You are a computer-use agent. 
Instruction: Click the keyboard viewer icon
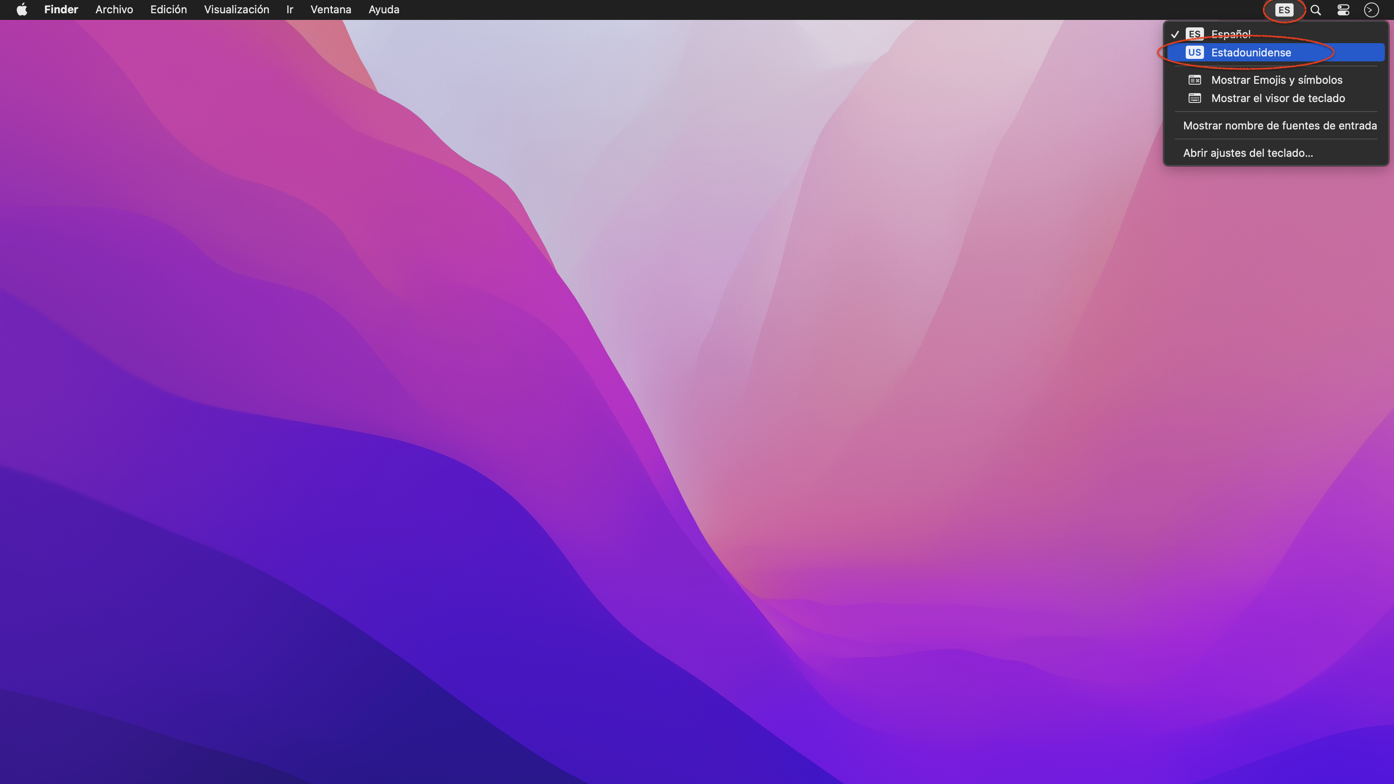(x=1194, y=98)
